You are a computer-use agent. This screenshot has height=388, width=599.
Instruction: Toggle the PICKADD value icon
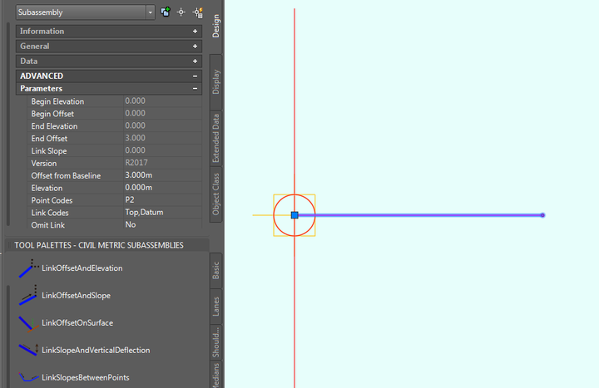165,12
